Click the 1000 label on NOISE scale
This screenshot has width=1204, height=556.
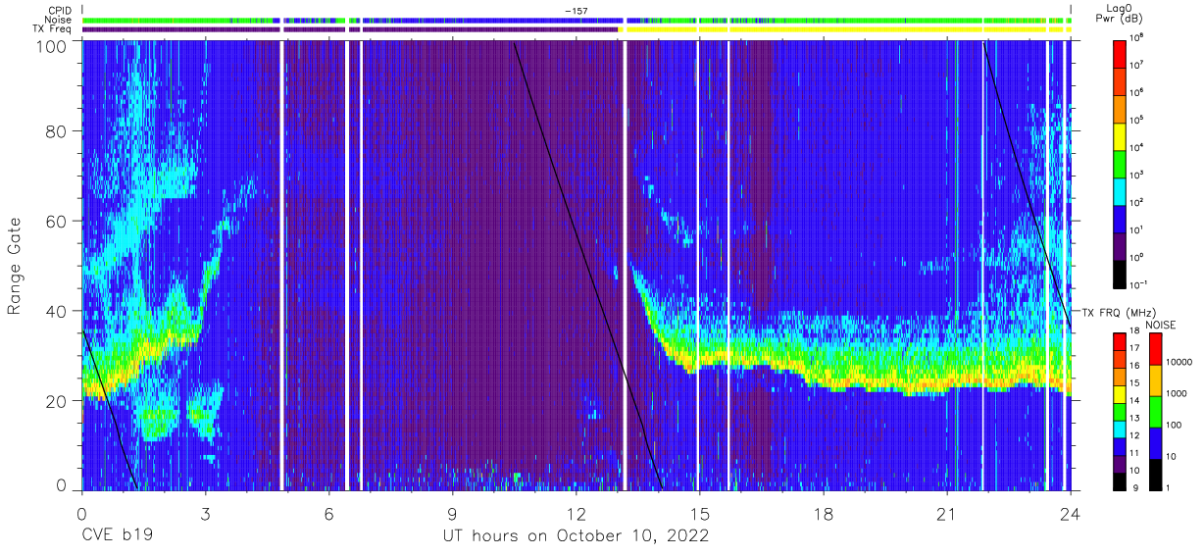1175,393
